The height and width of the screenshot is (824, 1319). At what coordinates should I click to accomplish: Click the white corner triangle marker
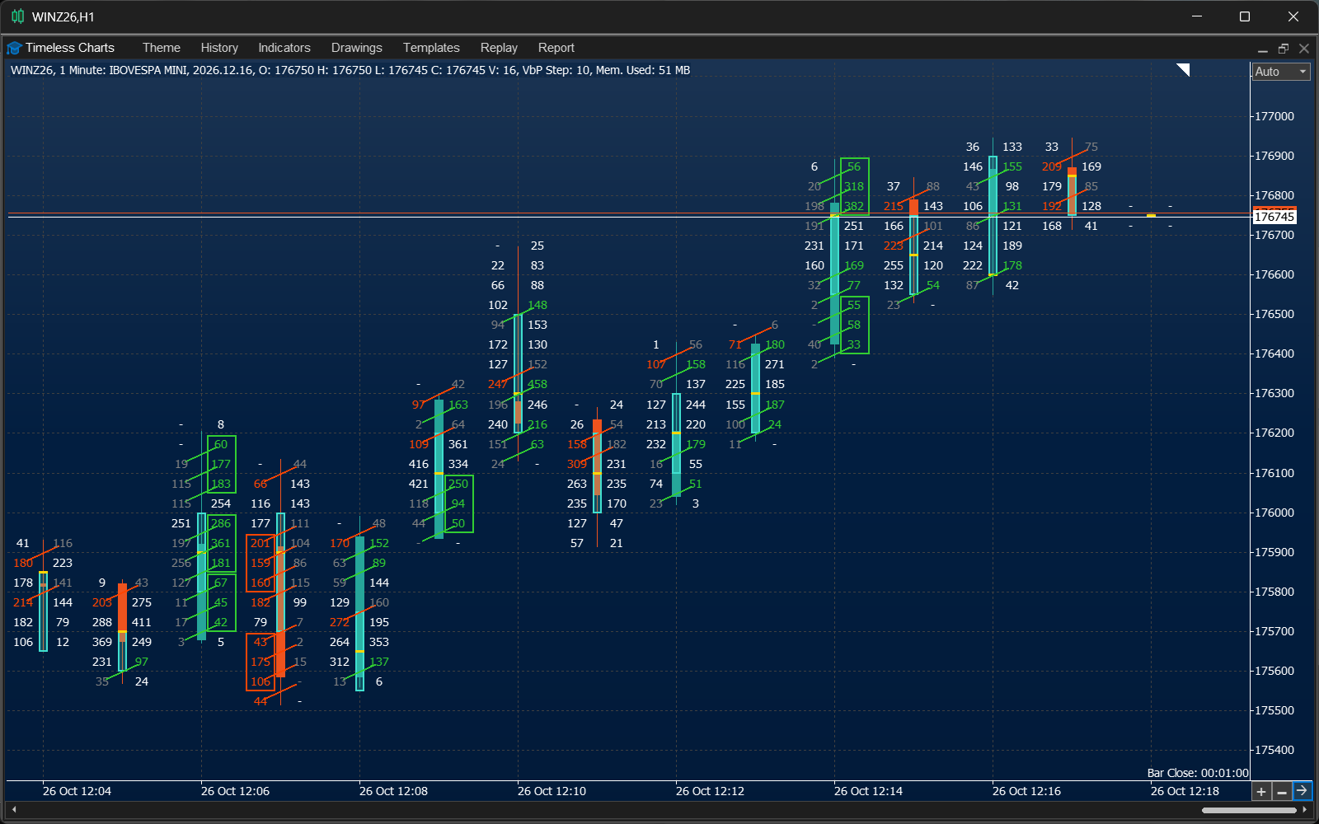tap(1184, 69)
